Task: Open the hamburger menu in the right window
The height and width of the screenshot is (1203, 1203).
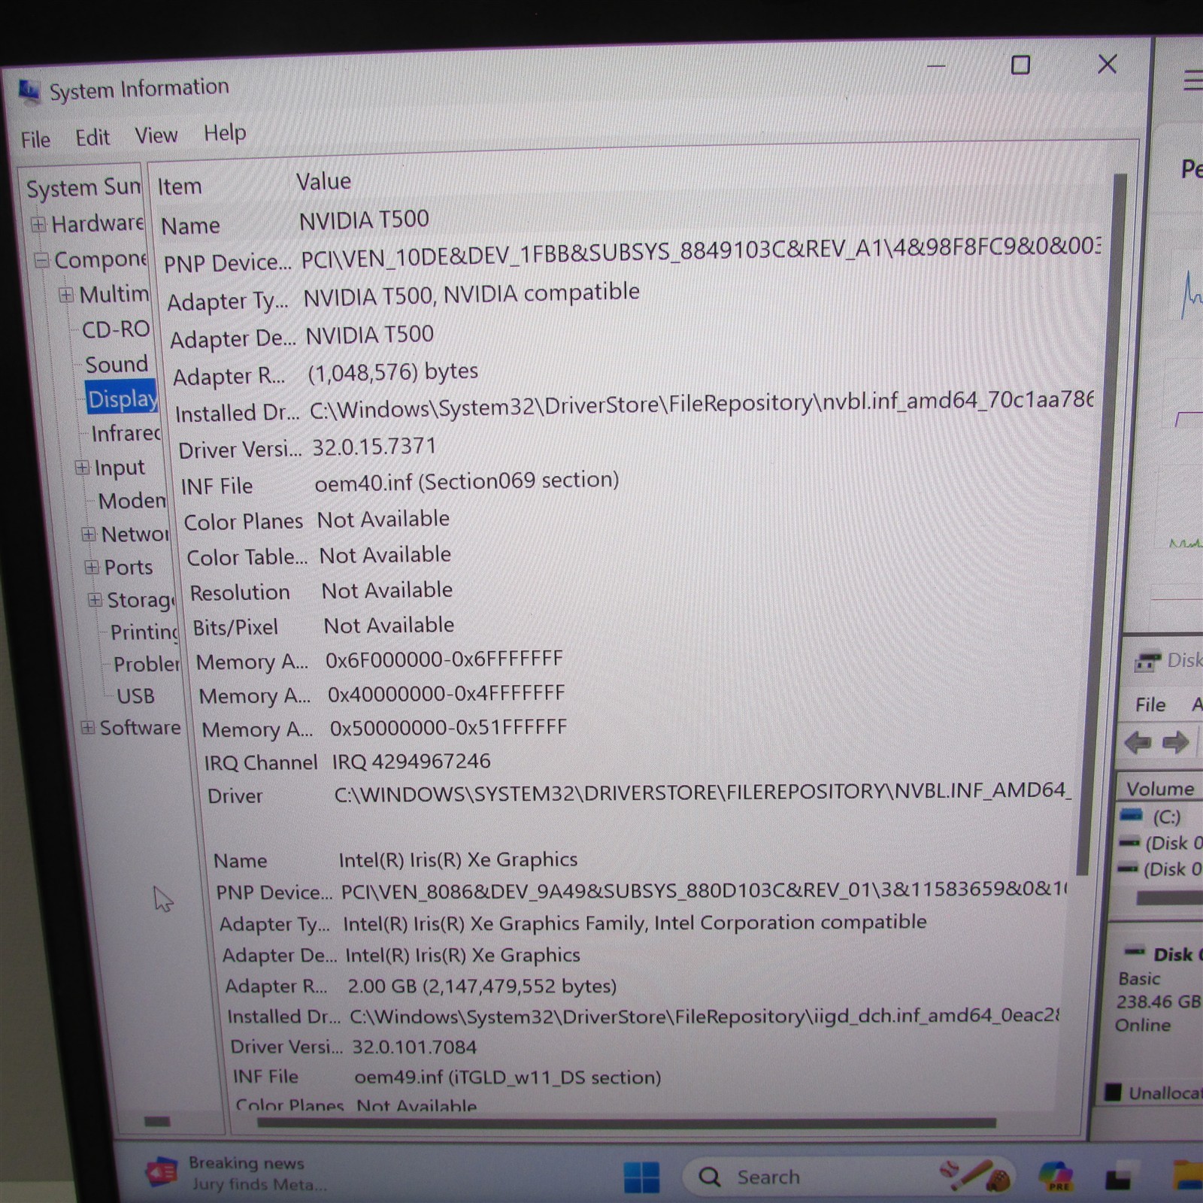Action: 1192,80
